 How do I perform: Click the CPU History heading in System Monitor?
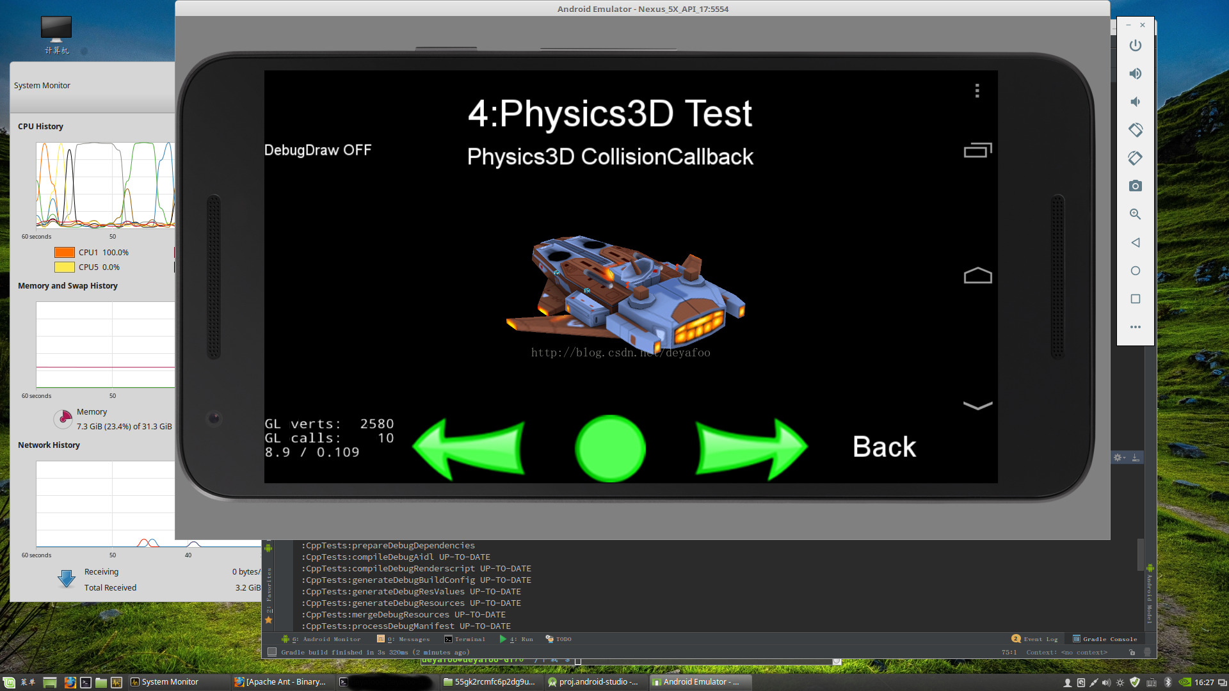pos(40,127)
